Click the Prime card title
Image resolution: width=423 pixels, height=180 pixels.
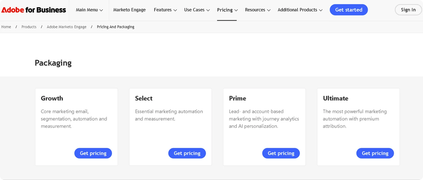(237, 98)
